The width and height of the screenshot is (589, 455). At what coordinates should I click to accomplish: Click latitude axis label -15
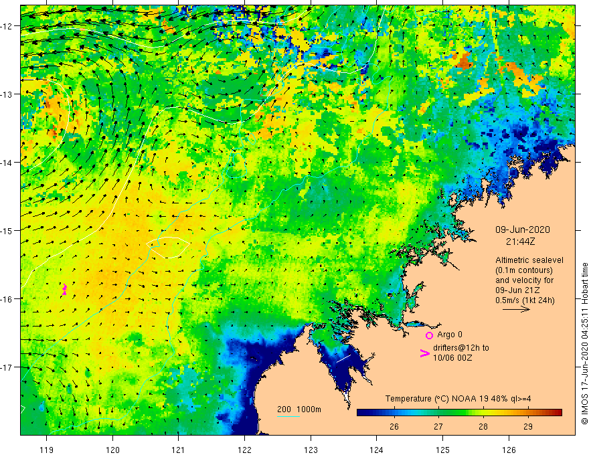[7, 230]
